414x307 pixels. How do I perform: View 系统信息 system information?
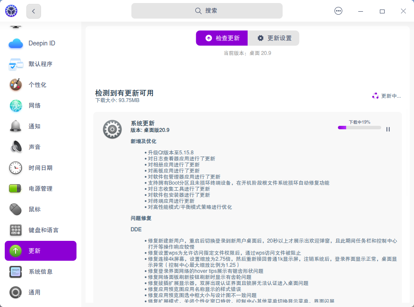(41, 272)
